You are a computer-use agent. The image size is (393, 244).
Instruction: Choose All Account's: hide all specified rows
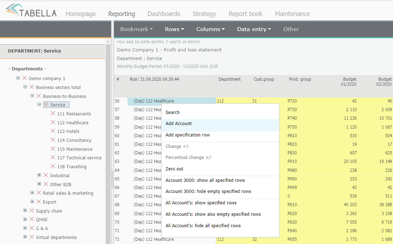pos(220,226)
